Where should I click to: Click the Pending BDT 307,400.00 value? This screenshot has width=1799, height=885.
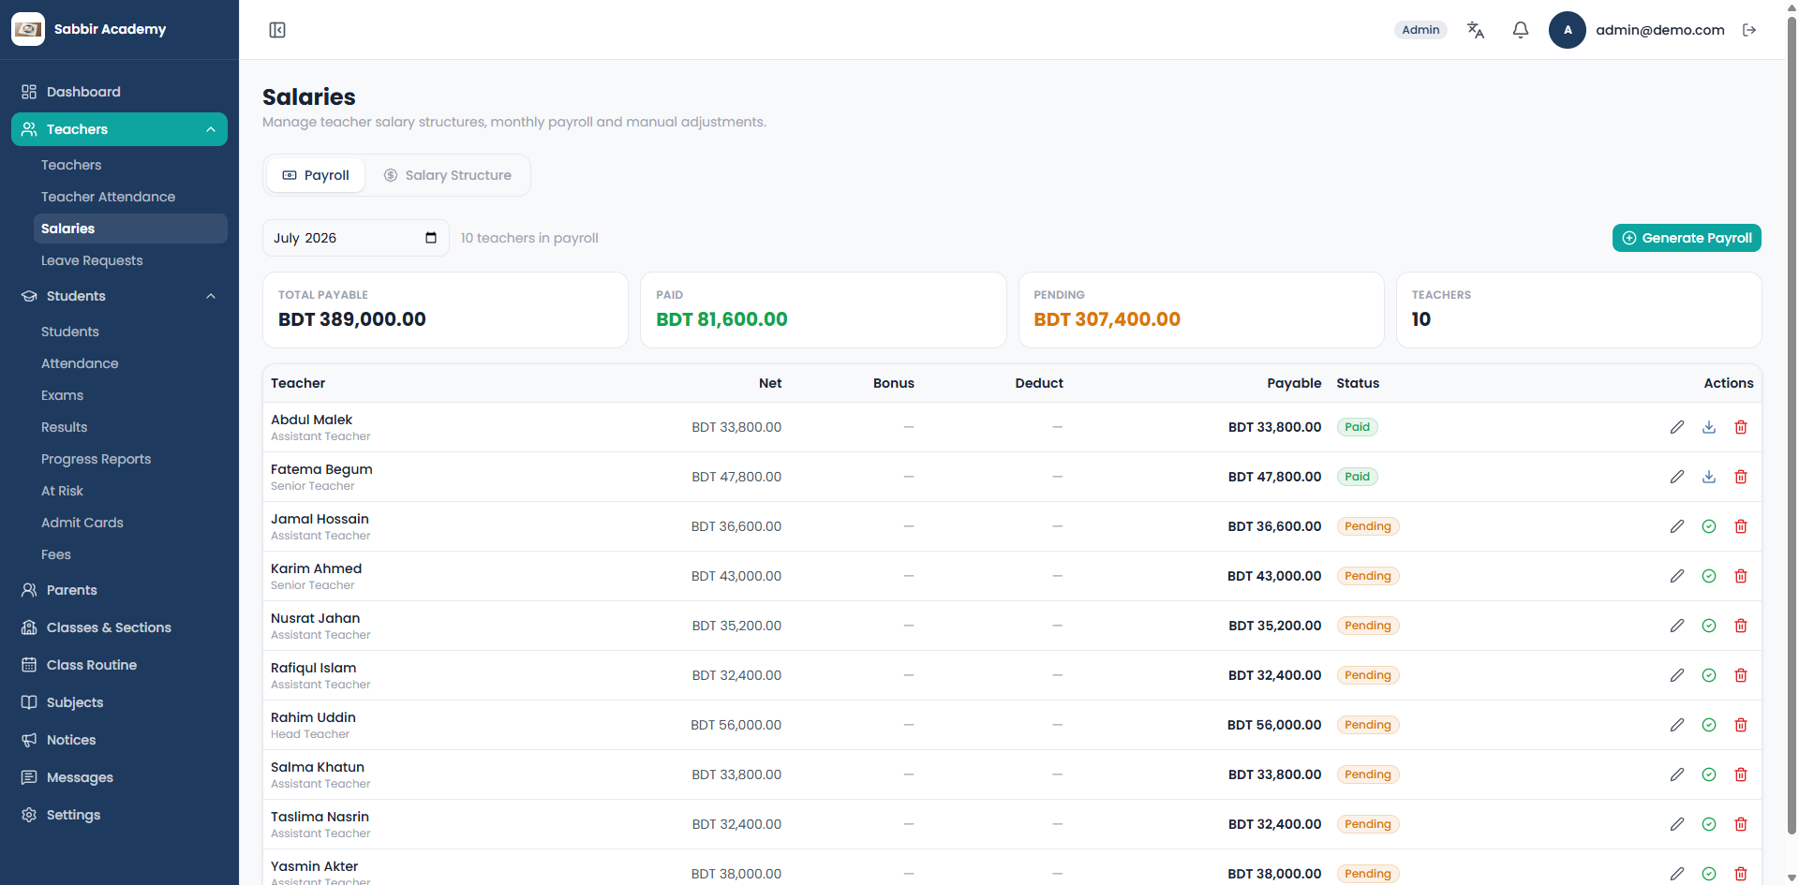click(1107, 319)
